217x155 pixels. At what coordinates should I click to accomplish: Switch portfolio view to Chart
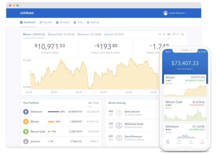(x=96, y=103)
